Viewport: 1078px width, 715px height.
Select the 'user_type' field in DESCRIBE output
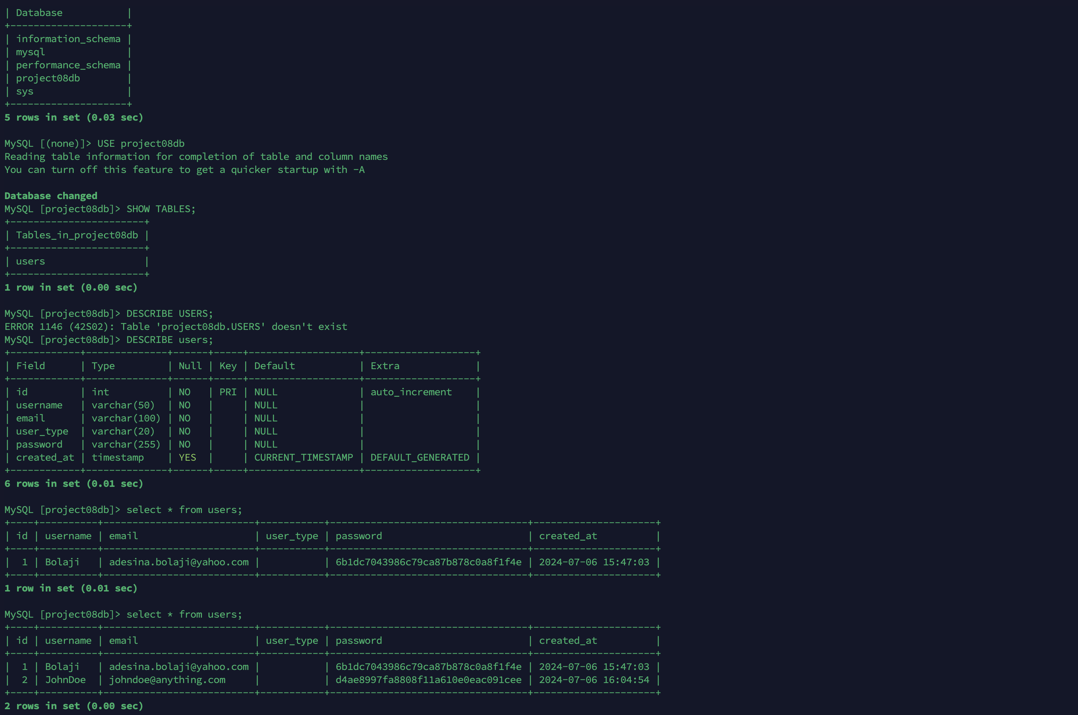[x=41, y=431]
